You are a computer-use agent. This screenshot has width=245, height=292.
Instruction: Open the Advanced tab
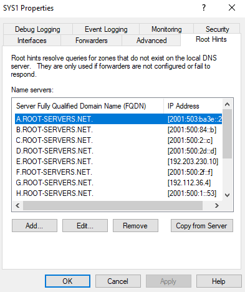(x=151, y=40)
